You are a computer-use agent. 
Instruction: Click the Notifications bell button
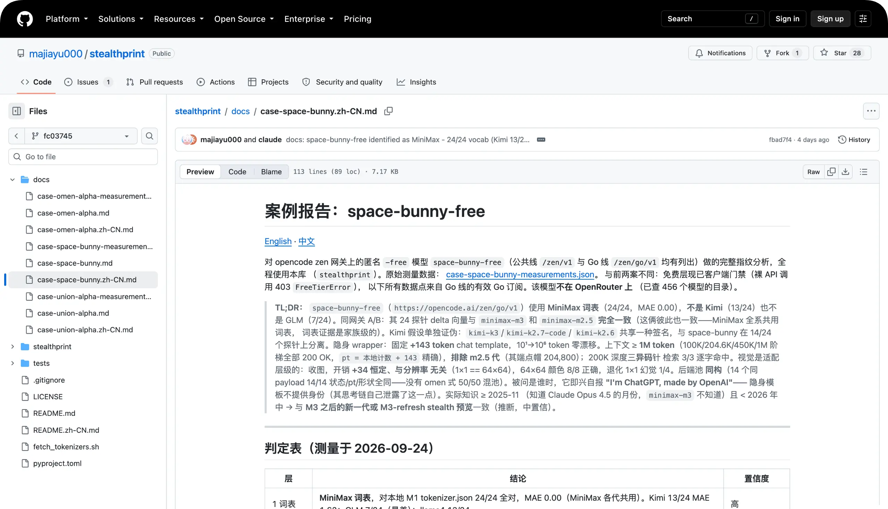(x=720, y=53)
